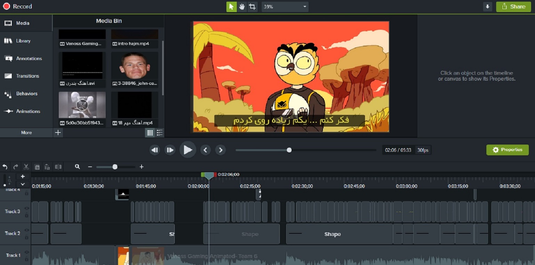Zoom in timeline with plus button
Viewport: 535px width, 265px height.
(141, 167)
